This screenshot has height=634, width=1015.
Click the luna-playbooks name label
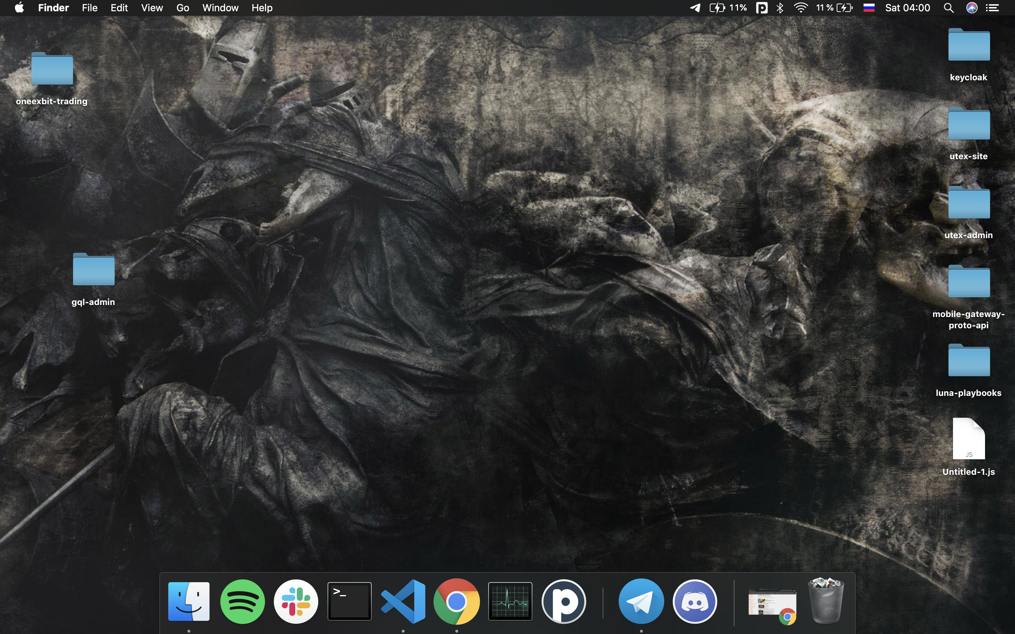pos(968,393)
